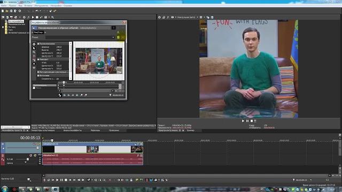Collapse the rotation property group in Pan/Crop

[x=38, y=59]
